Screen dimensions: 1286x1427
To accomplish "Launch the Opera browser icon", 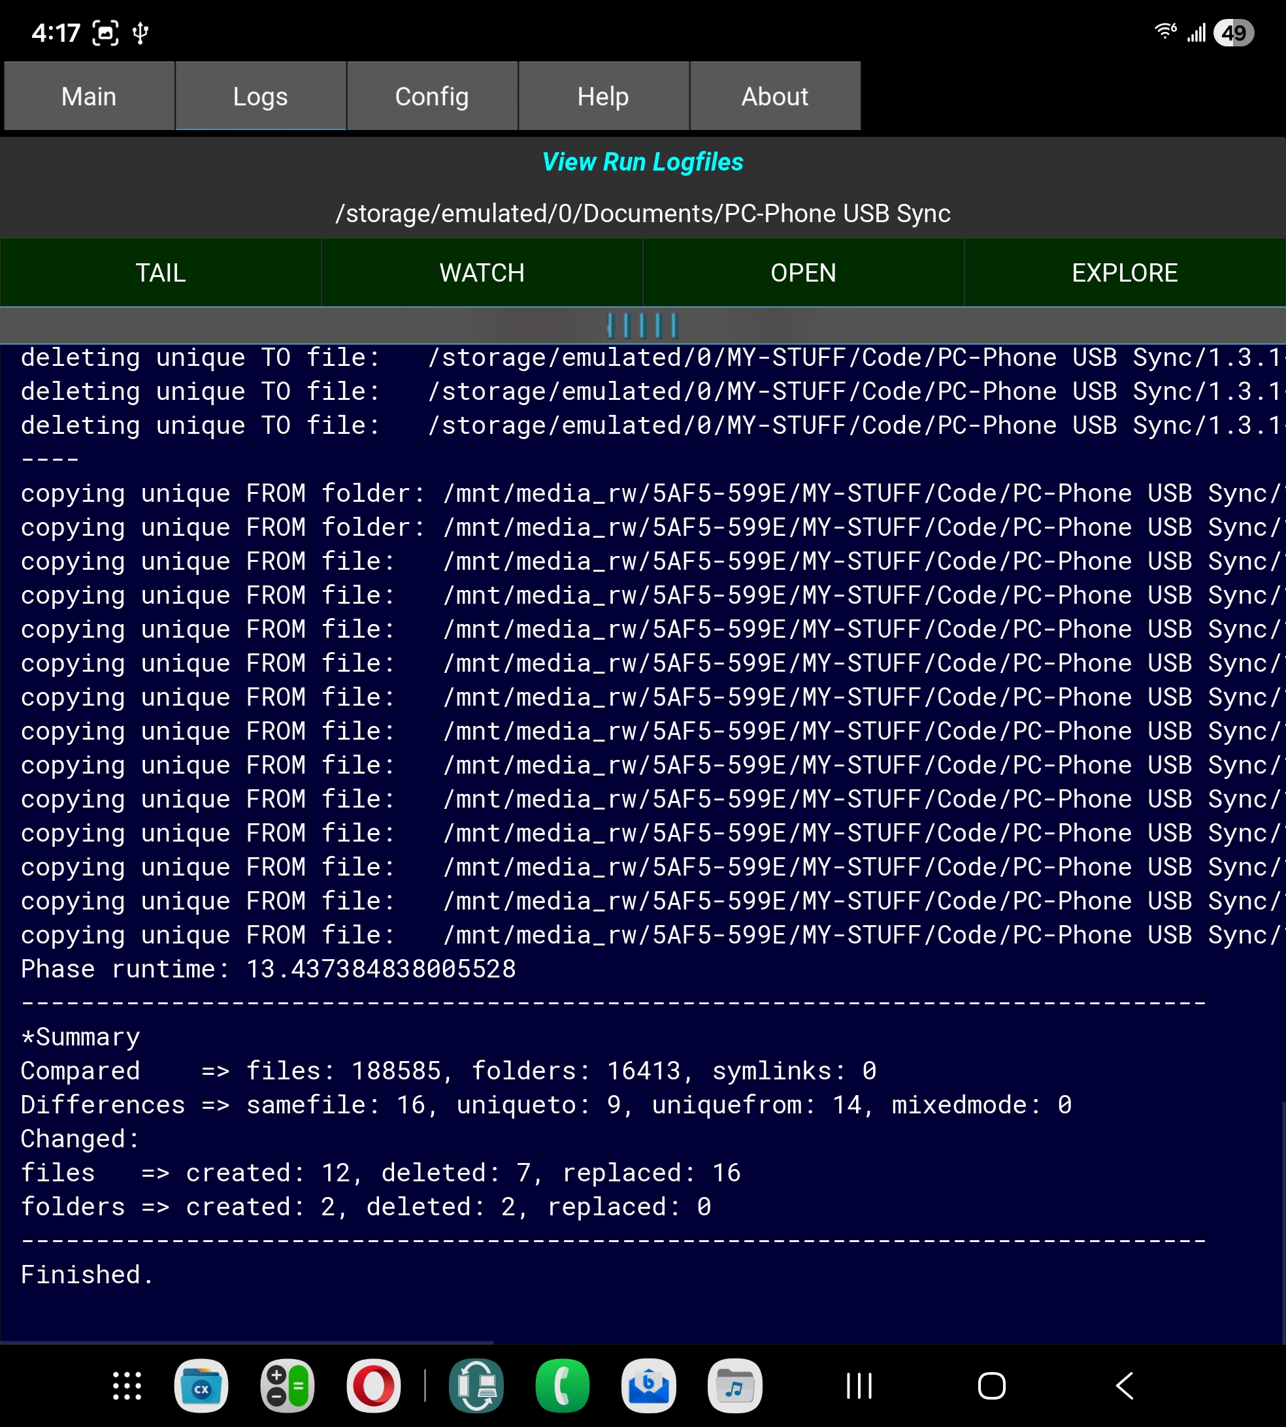I will pyautogui.click(x=374, y=1386).
